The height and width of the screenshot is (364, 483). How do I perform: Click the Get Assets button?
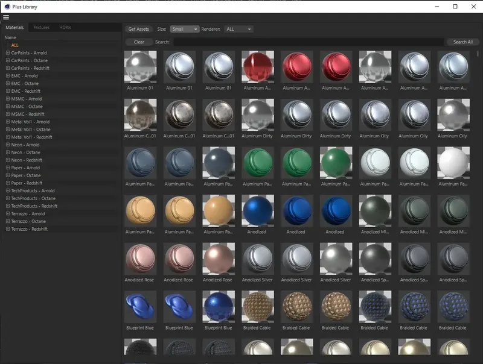pyautogui.click(x=137, y=28)
